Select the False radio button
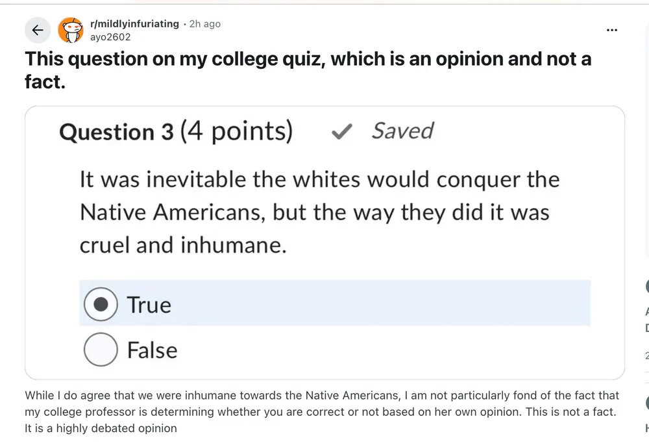The width and height of the screenshot is (649, 447). coord(101,350)
